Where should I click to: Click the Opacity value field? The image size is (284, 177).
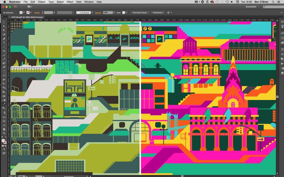tap(107, 13)
